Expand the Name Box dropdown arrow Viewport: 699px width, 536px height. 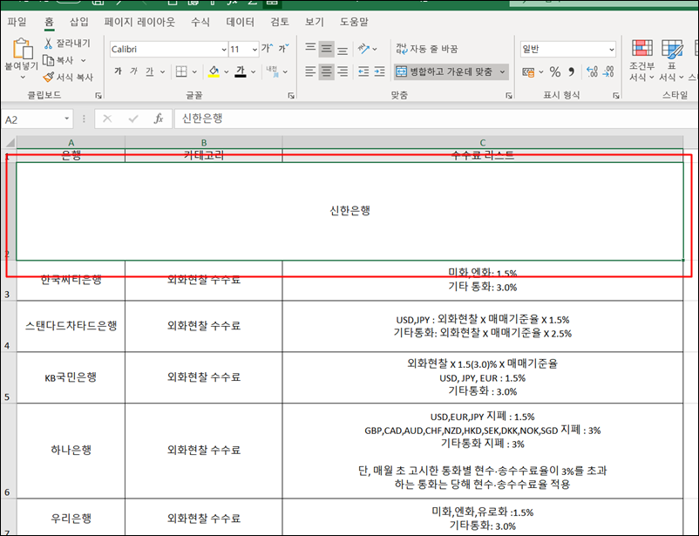coord(66,119)
